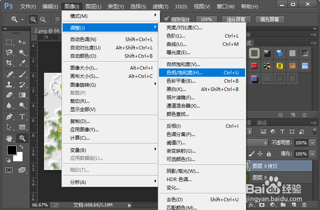This screenshot has height=210, width=320.
Task: Change screen mode icon
Action: pos(22,170)
